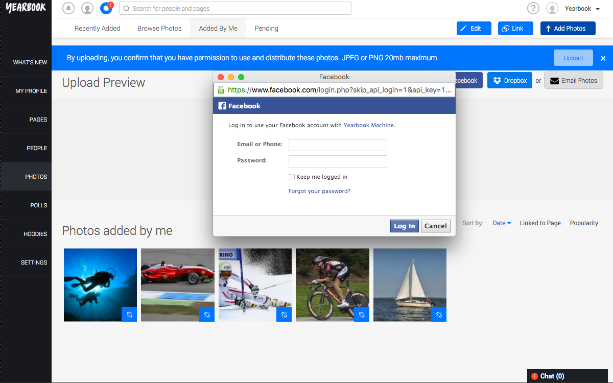Screen dimensions: 613x383
Task: Click the green padlock in address bar
Action: [x=221, y=90]
